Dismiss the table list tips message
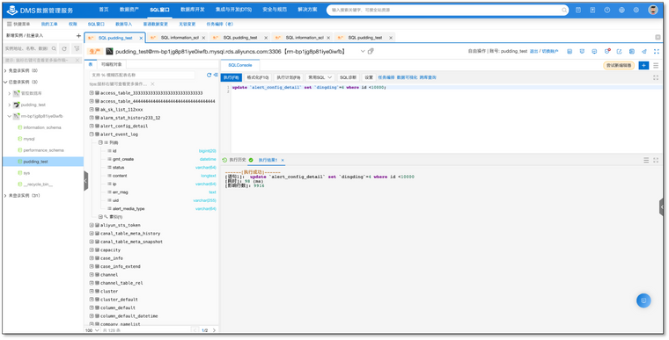 [152, 84]
